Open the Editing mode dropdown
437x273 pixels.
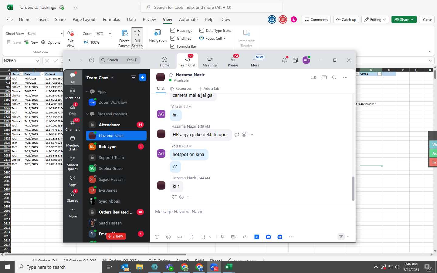click(x=375, y=19)
